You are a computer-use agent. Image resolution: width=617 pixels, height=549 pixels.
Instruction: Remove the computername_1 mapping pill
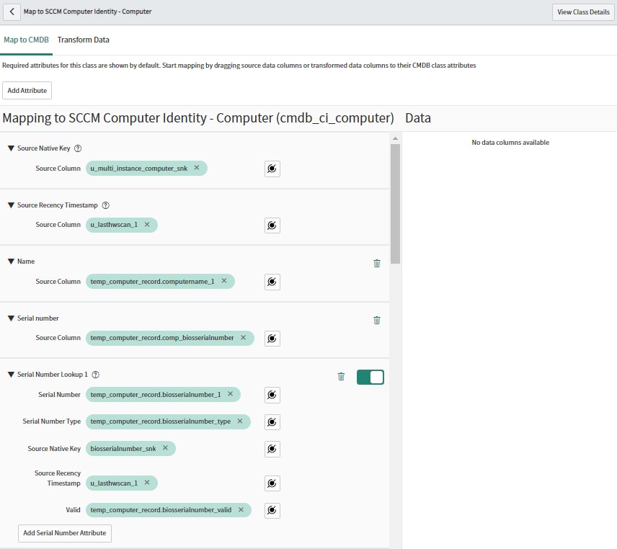224,281
